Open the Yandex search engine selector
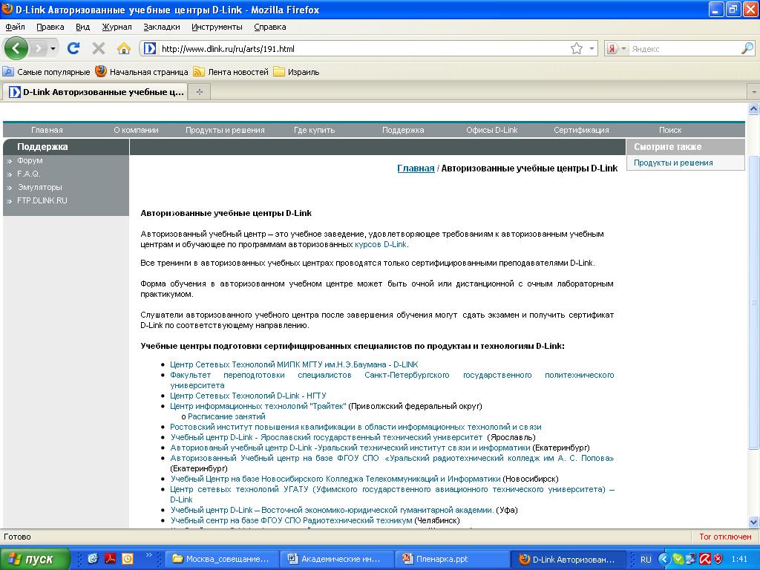 (x=617, y=48)
